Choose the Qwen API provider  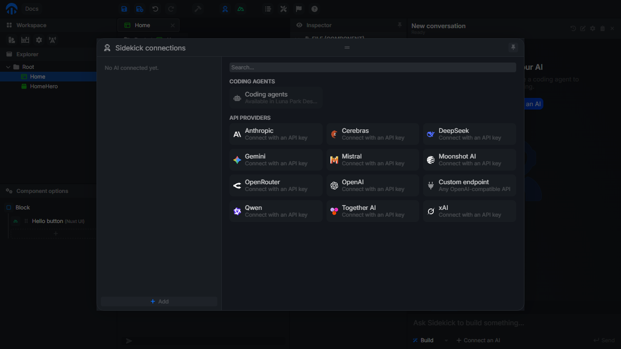(x=276, y=211)
